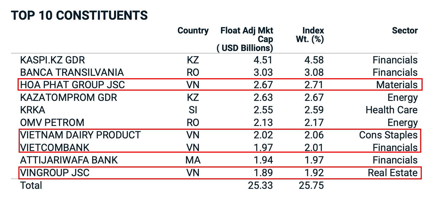Click the VINGROUP JSC constituent name

coord(55,173)
